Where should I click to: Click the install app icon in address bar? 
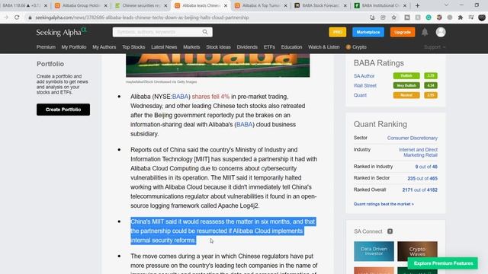(372, 18)
